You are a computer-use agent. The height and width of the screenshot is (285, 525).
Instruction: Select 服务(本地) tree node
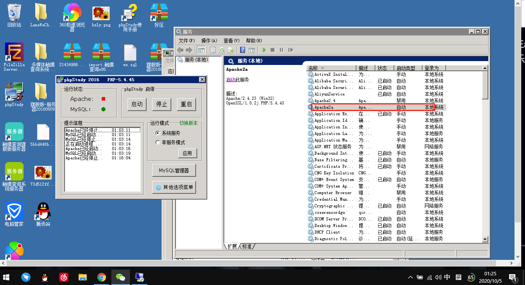pos(193,60)
